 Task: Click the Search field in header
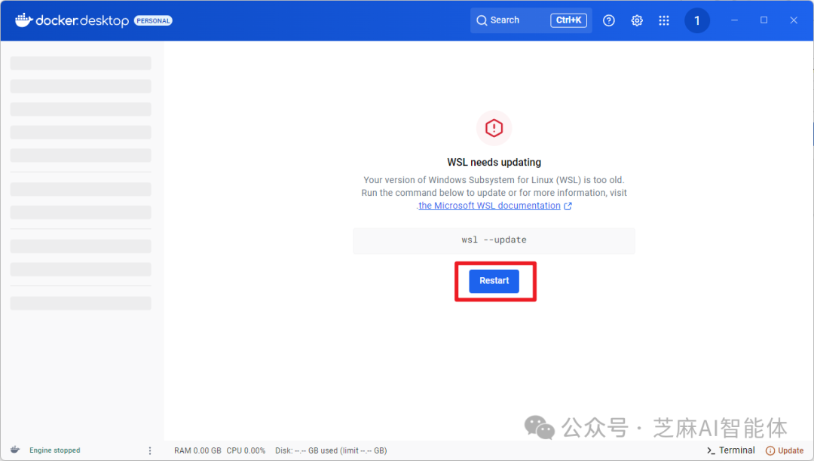[531, 20]
